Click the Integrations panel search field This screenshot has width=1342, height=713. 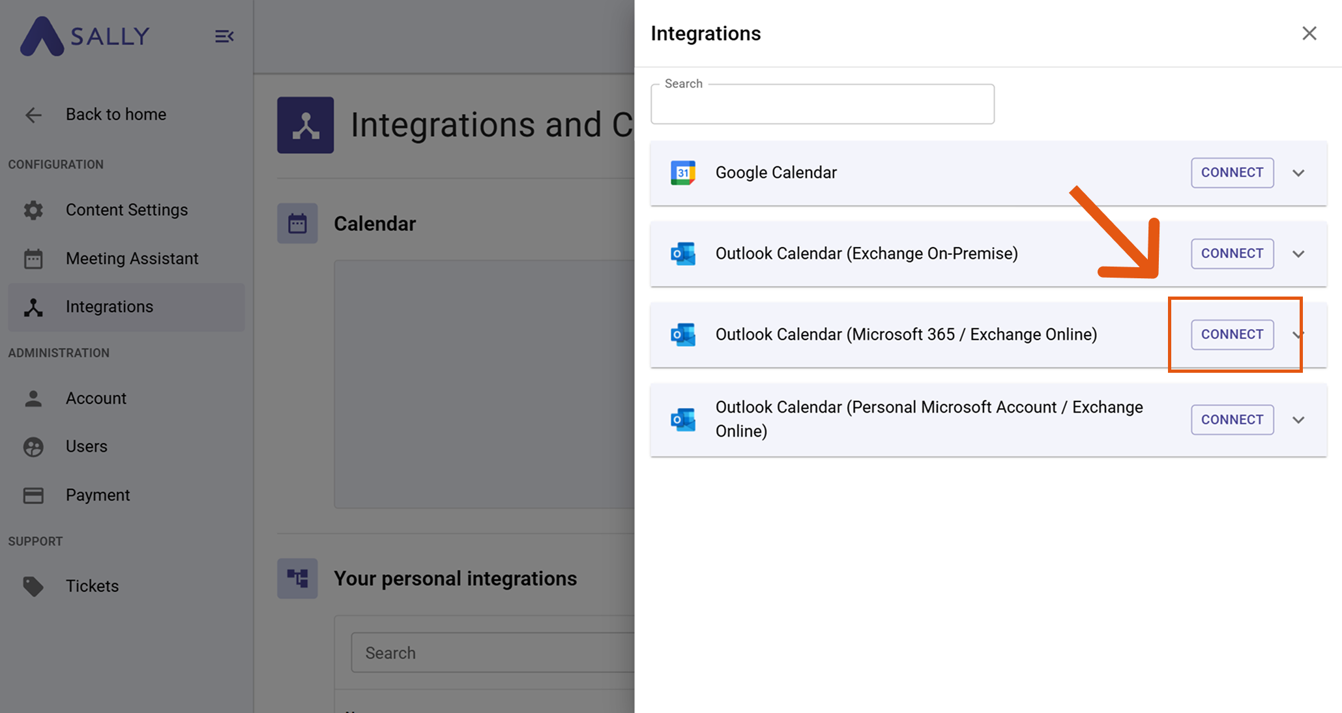click(822, 106)
